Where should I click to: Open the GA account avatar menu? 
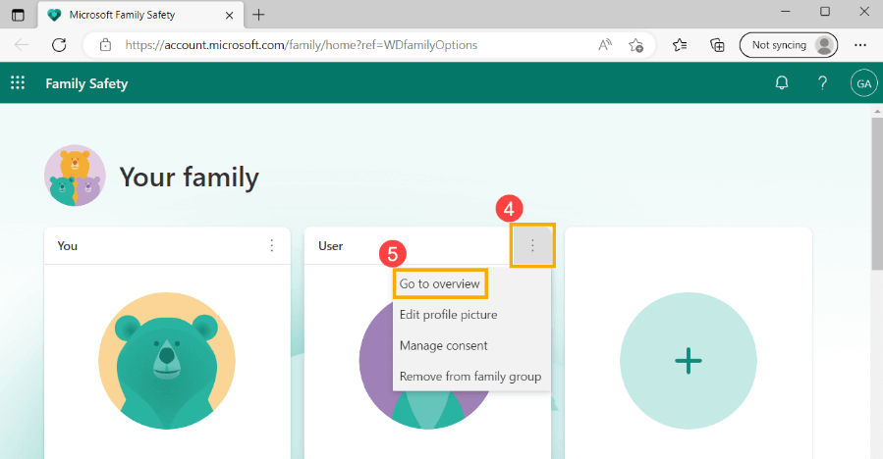point(864,83)
